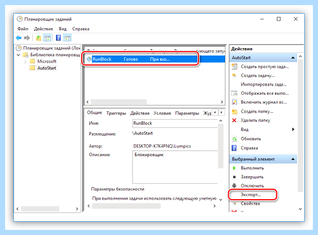The image size is (318, 235).
Task: Open the Файл menu
Action: (x=23, y=29)
